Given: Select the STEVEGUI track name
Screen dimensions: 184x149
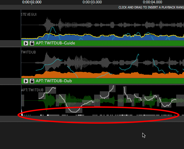Looking at the screenshot, I should [29, 14].
